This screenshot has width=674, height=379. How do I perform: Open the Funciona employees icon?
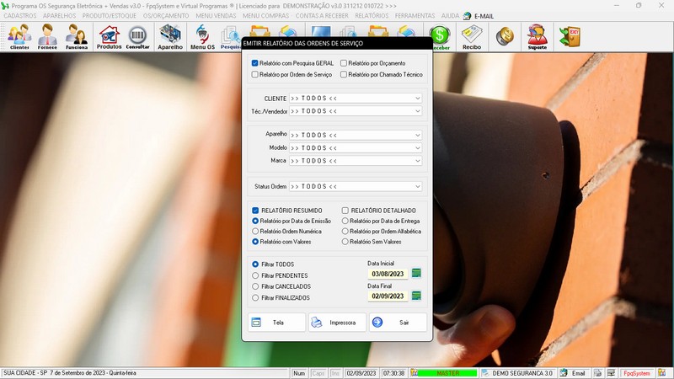tap(77, 36)
